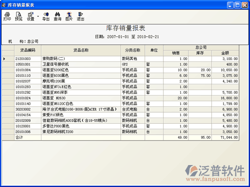Click the 销售 sub-column header
Image resolution: width=250 pixels, height=187 pixels.
click(176, 53)
